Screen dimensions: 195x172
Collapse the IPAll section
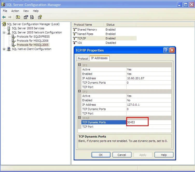pyautogui.click(x=79, y=118)
